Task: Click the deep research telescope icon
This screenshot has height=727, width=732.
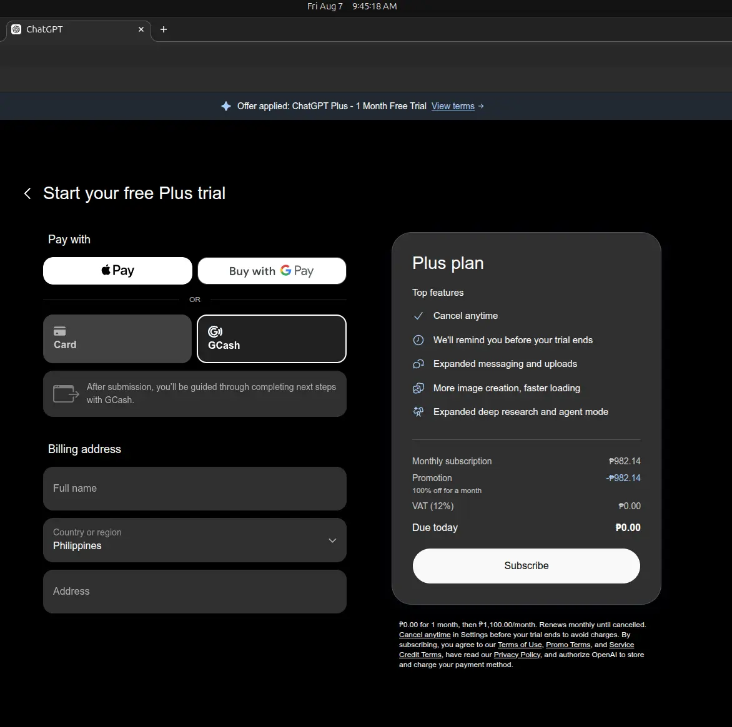Action: [x=418, y=412]
